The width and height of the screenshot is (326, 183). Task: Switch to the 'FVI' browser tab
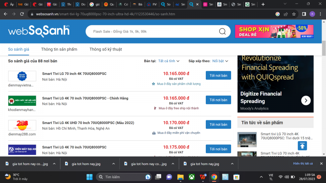[152, 4]
